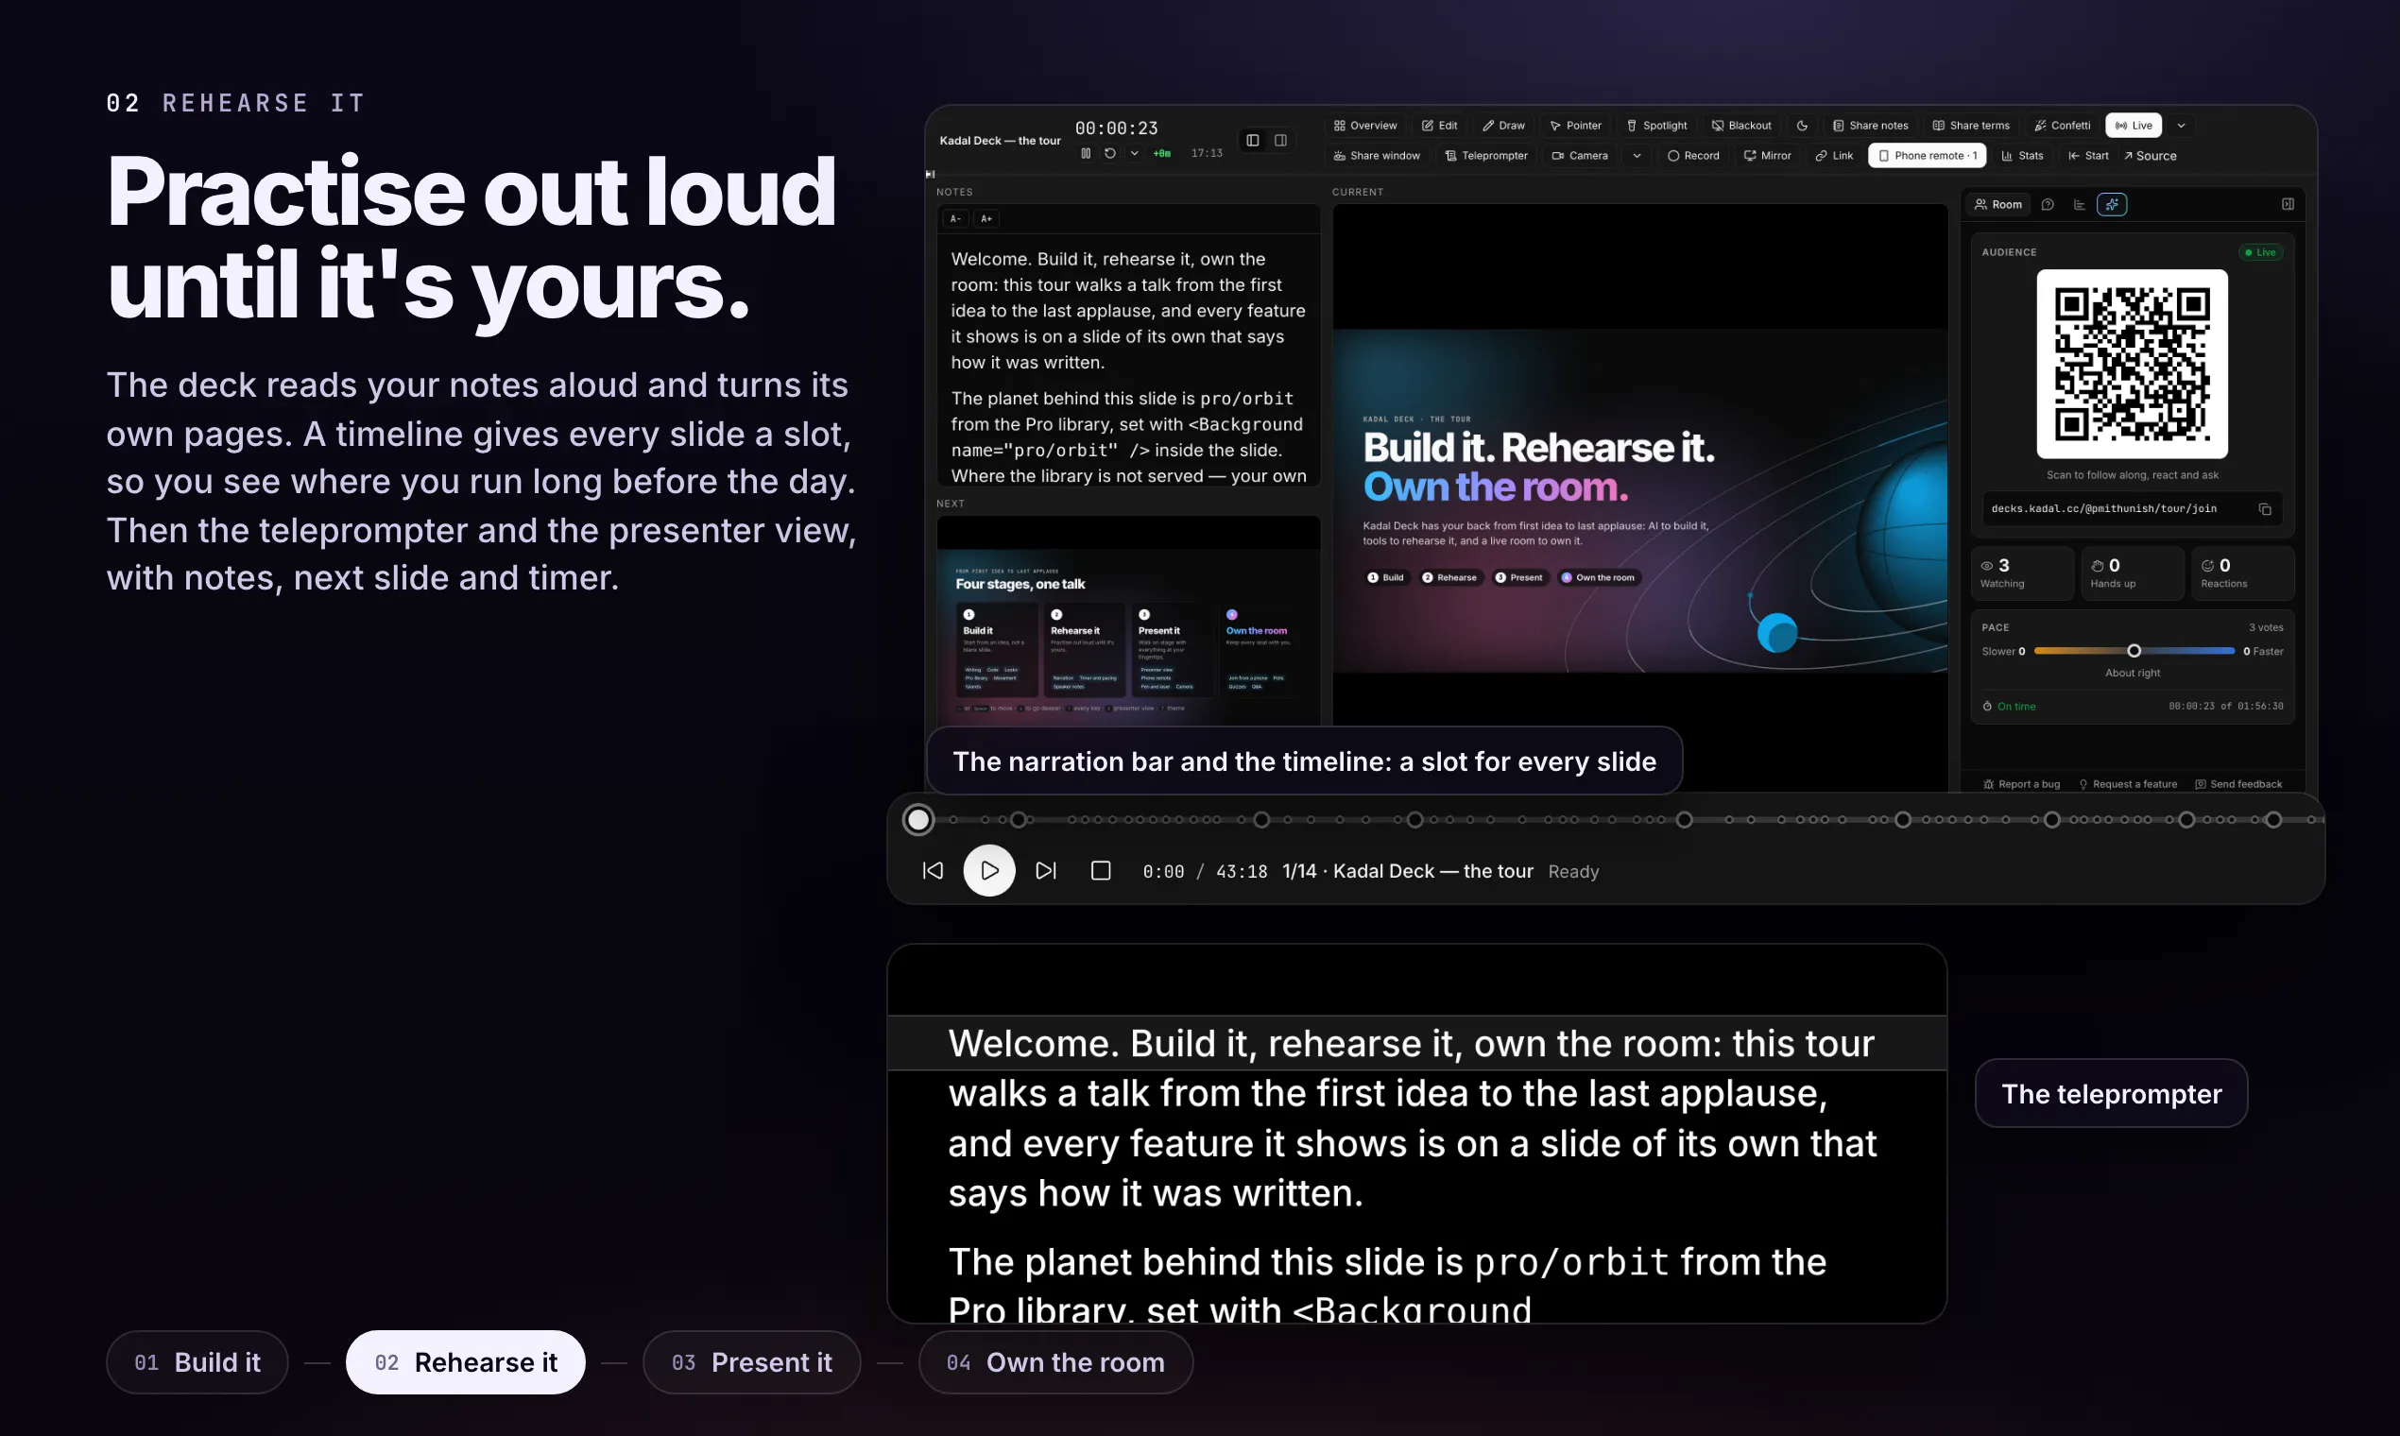Click Share terms in toolbar
Screen dimensions: 2400x1436
point(1970,126)
